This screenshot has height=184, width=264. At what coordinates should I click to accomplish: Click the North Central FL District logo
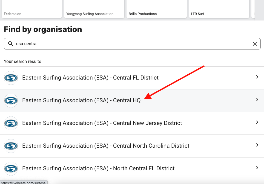[x=11, y=168]
